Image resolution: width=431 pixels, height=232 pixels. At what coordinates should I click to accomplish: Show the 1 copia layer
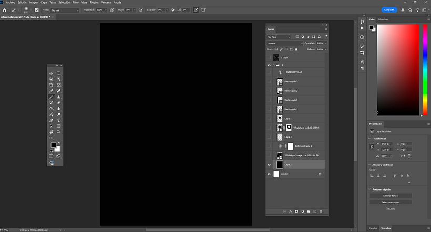[x=269, y=57]
